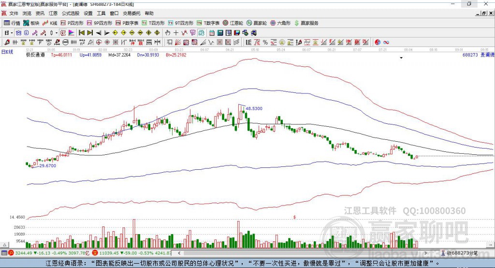Click the 48.5300 high price label
This screenshot has width=495, height=268.
tap(254, 108)
